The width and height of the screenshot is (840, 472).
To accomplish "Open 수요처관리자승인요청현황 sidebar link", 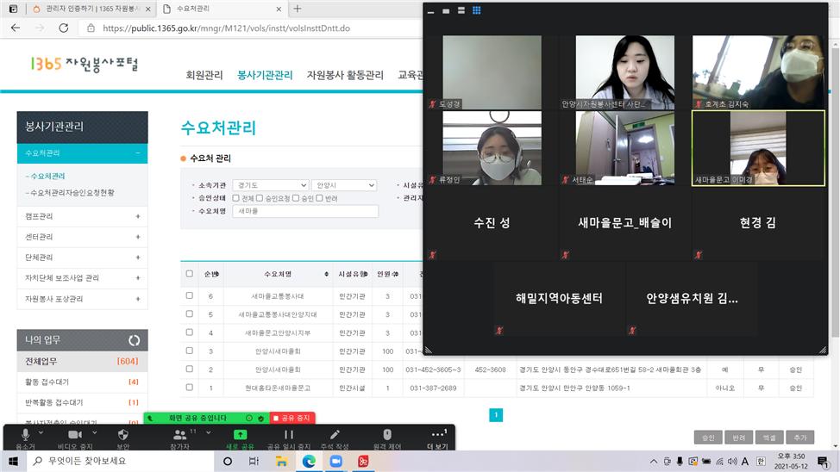I will (x=72, y=193).
